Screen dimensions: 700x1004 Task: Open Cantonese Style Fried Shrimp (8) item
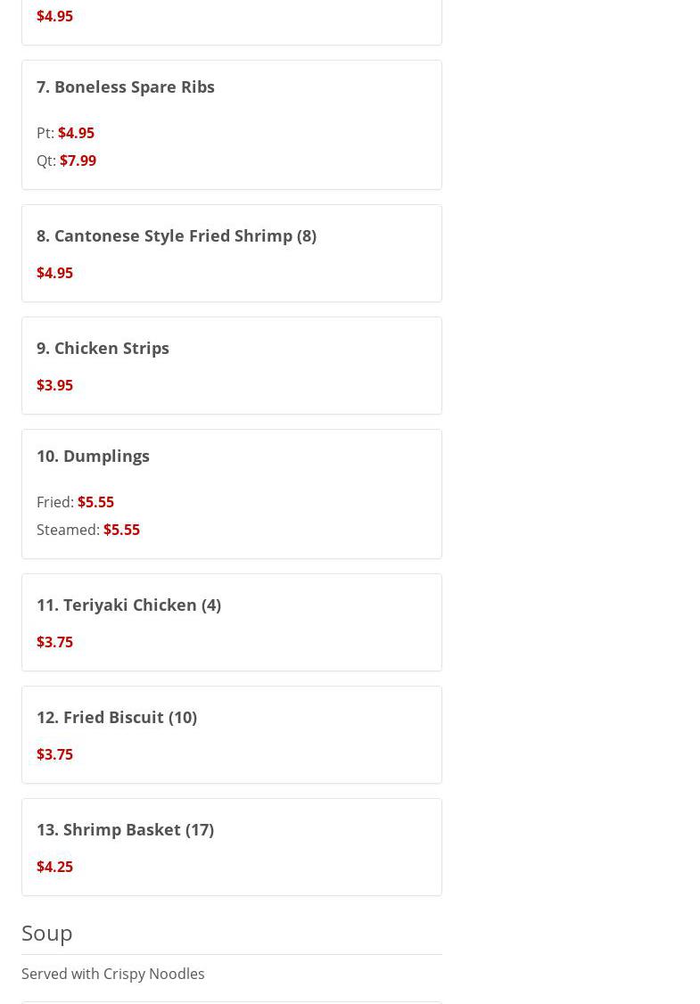(x=177, y=235)
